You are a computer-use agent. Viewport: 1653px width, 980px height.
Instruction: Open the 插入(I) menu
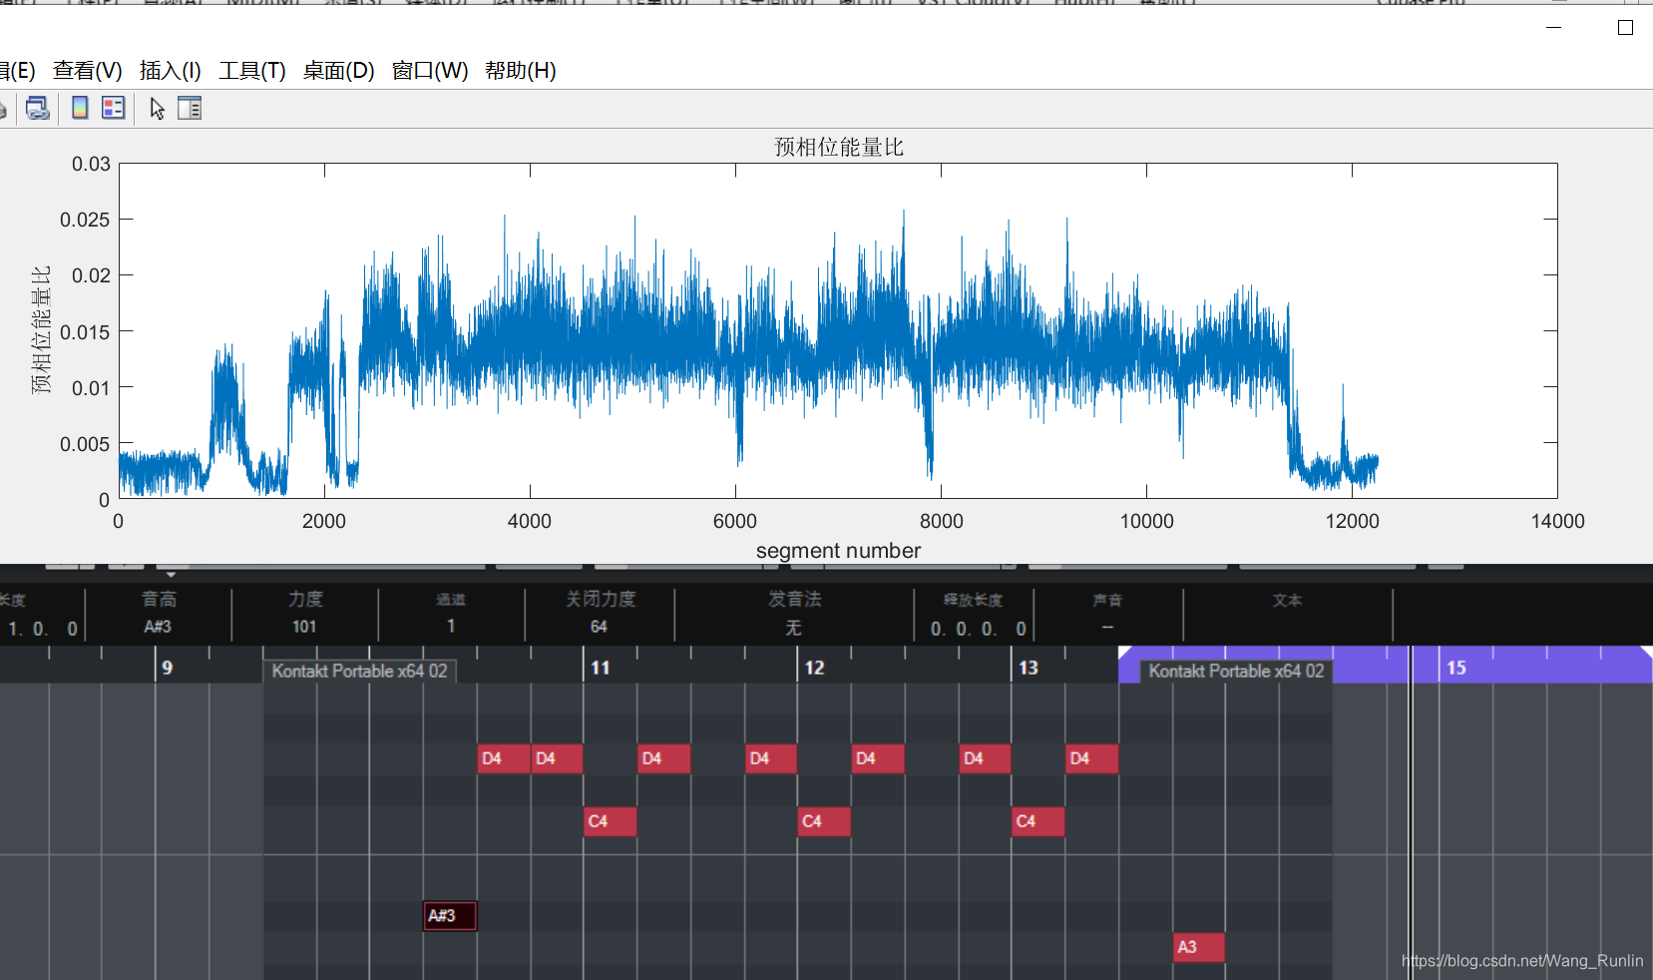pos(171,71)
